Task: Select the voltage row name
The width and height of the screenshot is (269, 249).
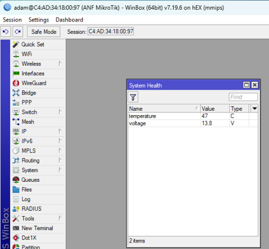Action: [x=137, y=124]
